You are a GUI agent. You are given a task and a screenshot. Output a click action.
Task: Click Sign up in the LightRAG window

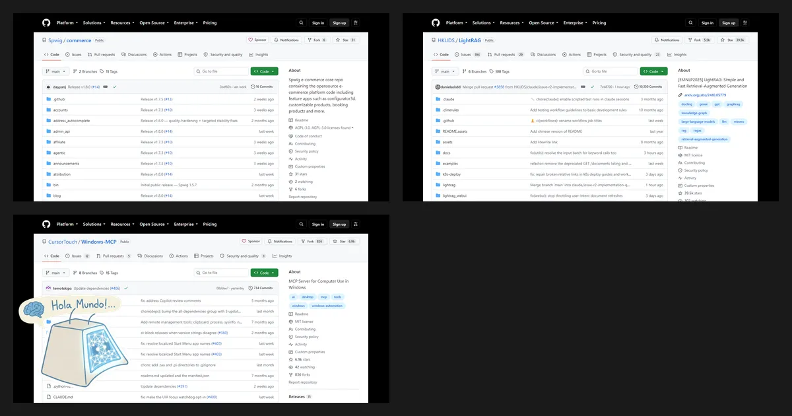coord(729,22)
